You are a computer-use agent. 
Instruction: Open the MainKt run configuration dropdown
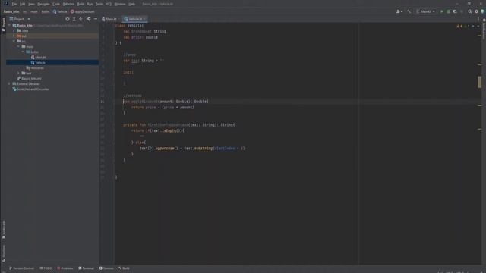coord(426,11)
